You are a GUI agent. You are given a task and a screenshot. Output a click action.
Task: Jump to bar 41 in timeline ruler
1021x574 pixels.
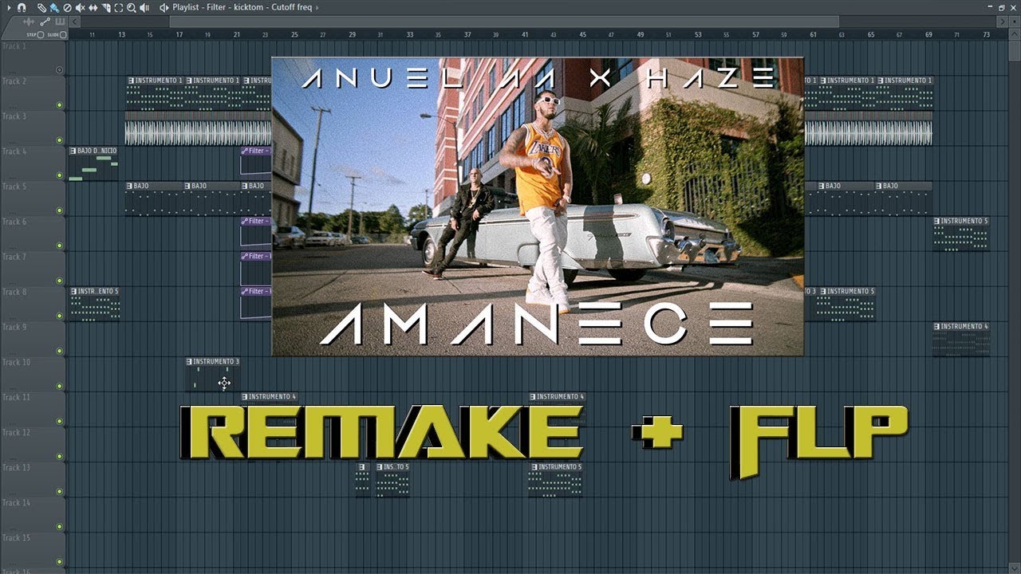(x=525, y=35)
